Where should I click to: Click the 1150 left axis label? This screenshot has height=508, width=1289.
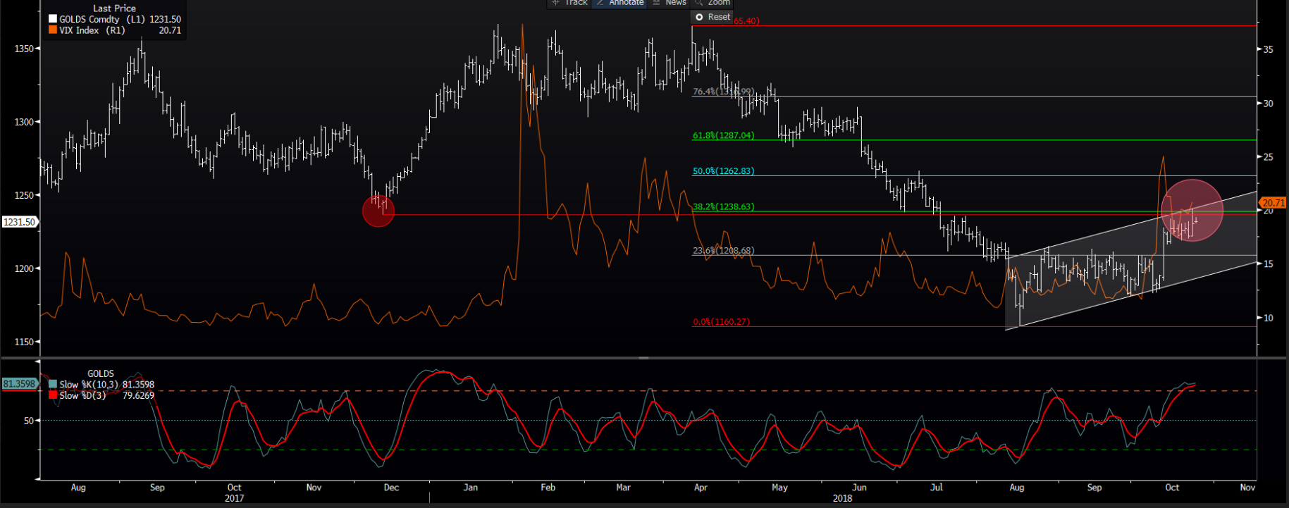[x=23, y=342]
